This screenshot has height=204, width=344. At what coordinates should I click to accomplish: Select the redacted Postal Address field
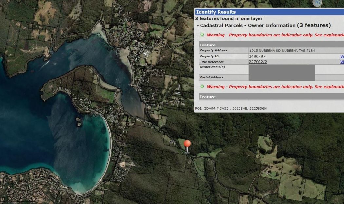282,77
